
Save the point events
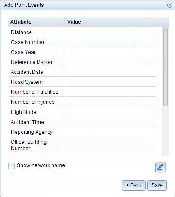[x=157, y=185]
